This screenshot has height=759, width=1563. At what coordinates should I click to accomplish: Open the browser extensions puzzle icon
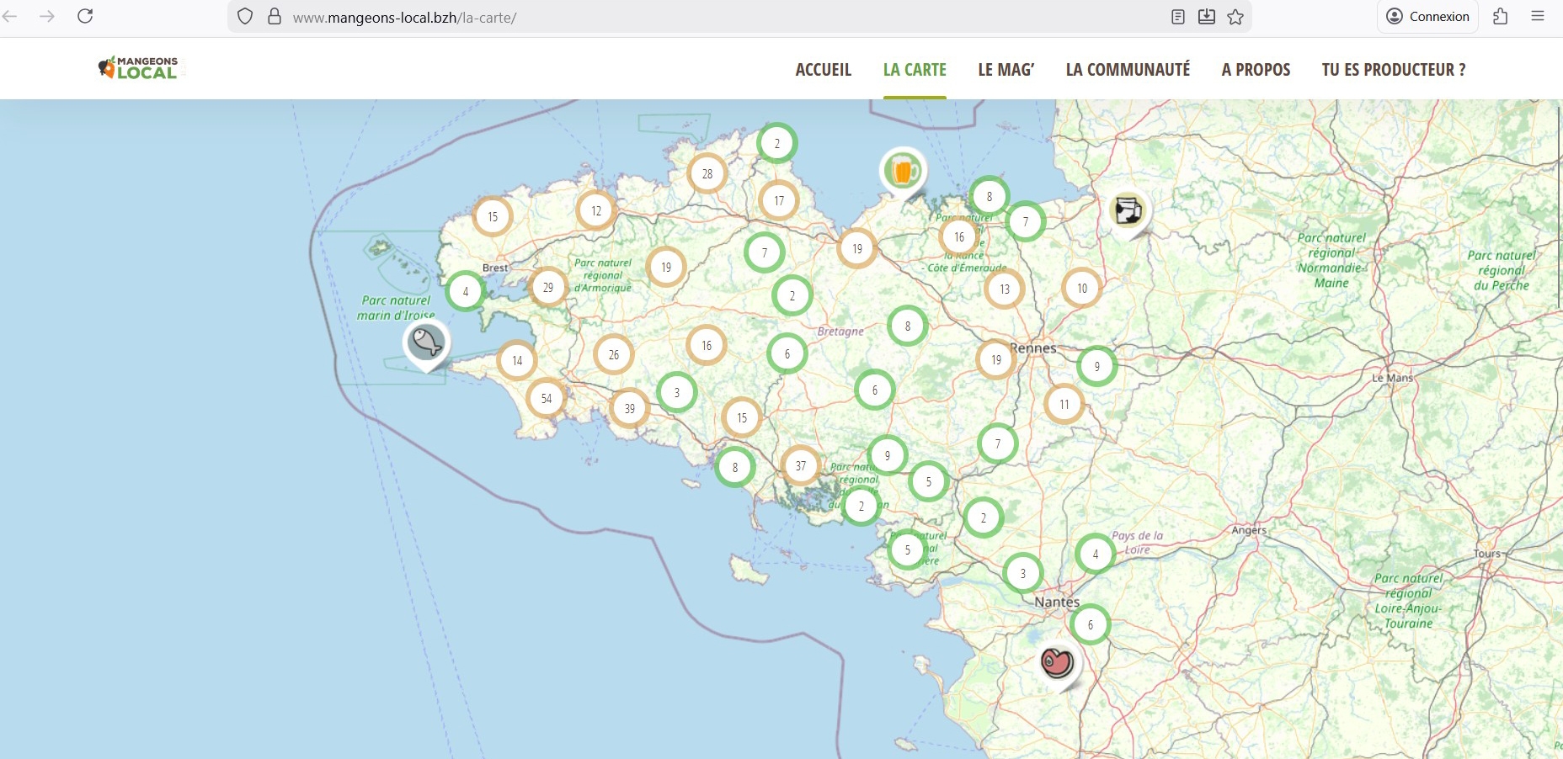(1500, 17)
